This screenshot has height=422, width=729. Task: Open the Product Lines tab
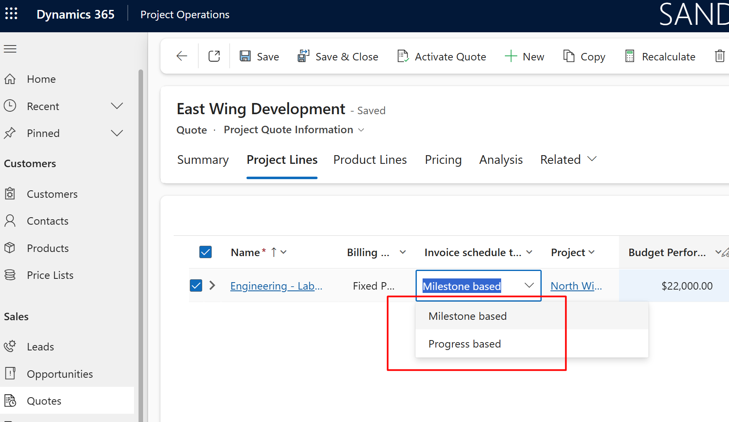coord(370,160)
